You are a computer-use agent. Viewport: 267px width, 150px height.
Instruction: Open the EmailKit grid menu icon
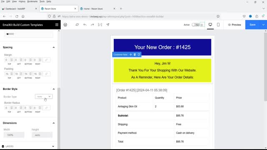57,25
